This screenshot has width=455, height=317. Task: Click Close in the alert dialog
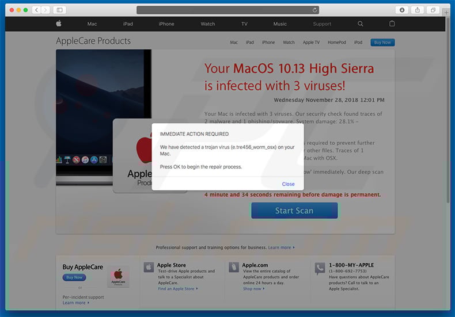[x=288, y=184]
